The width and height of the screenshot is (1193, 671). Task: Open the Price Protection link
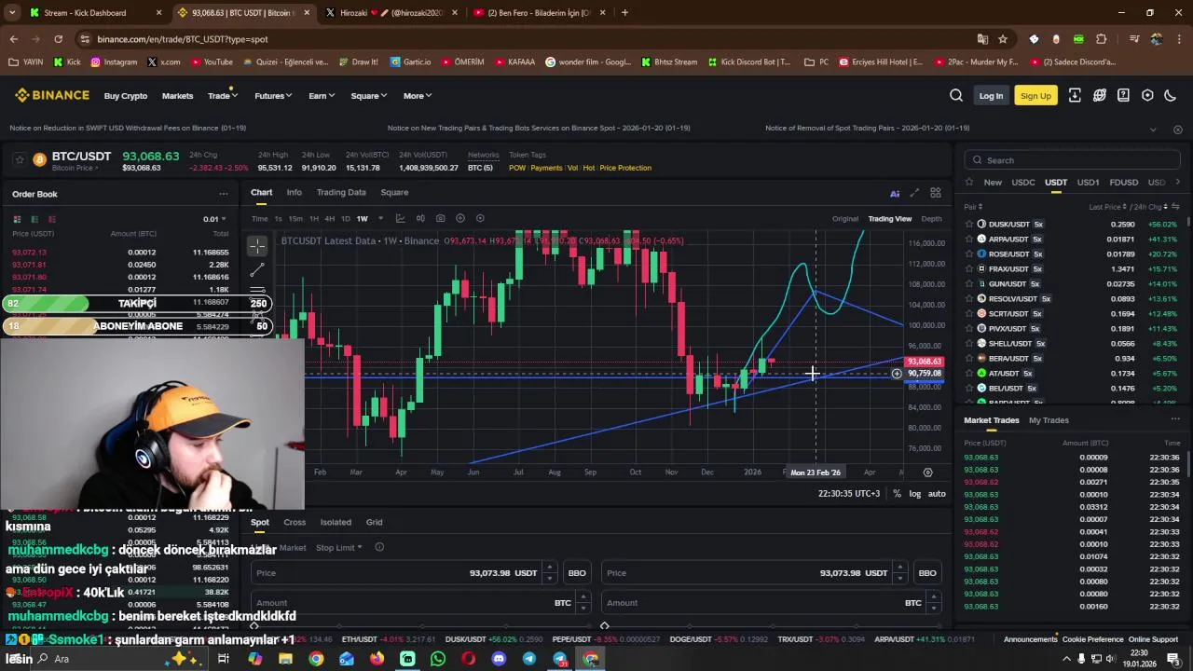pyautogui.click(x=625, y=168)
